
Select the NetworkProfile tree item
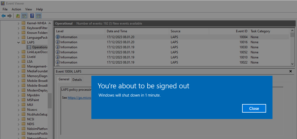click(x=37, y=133)
